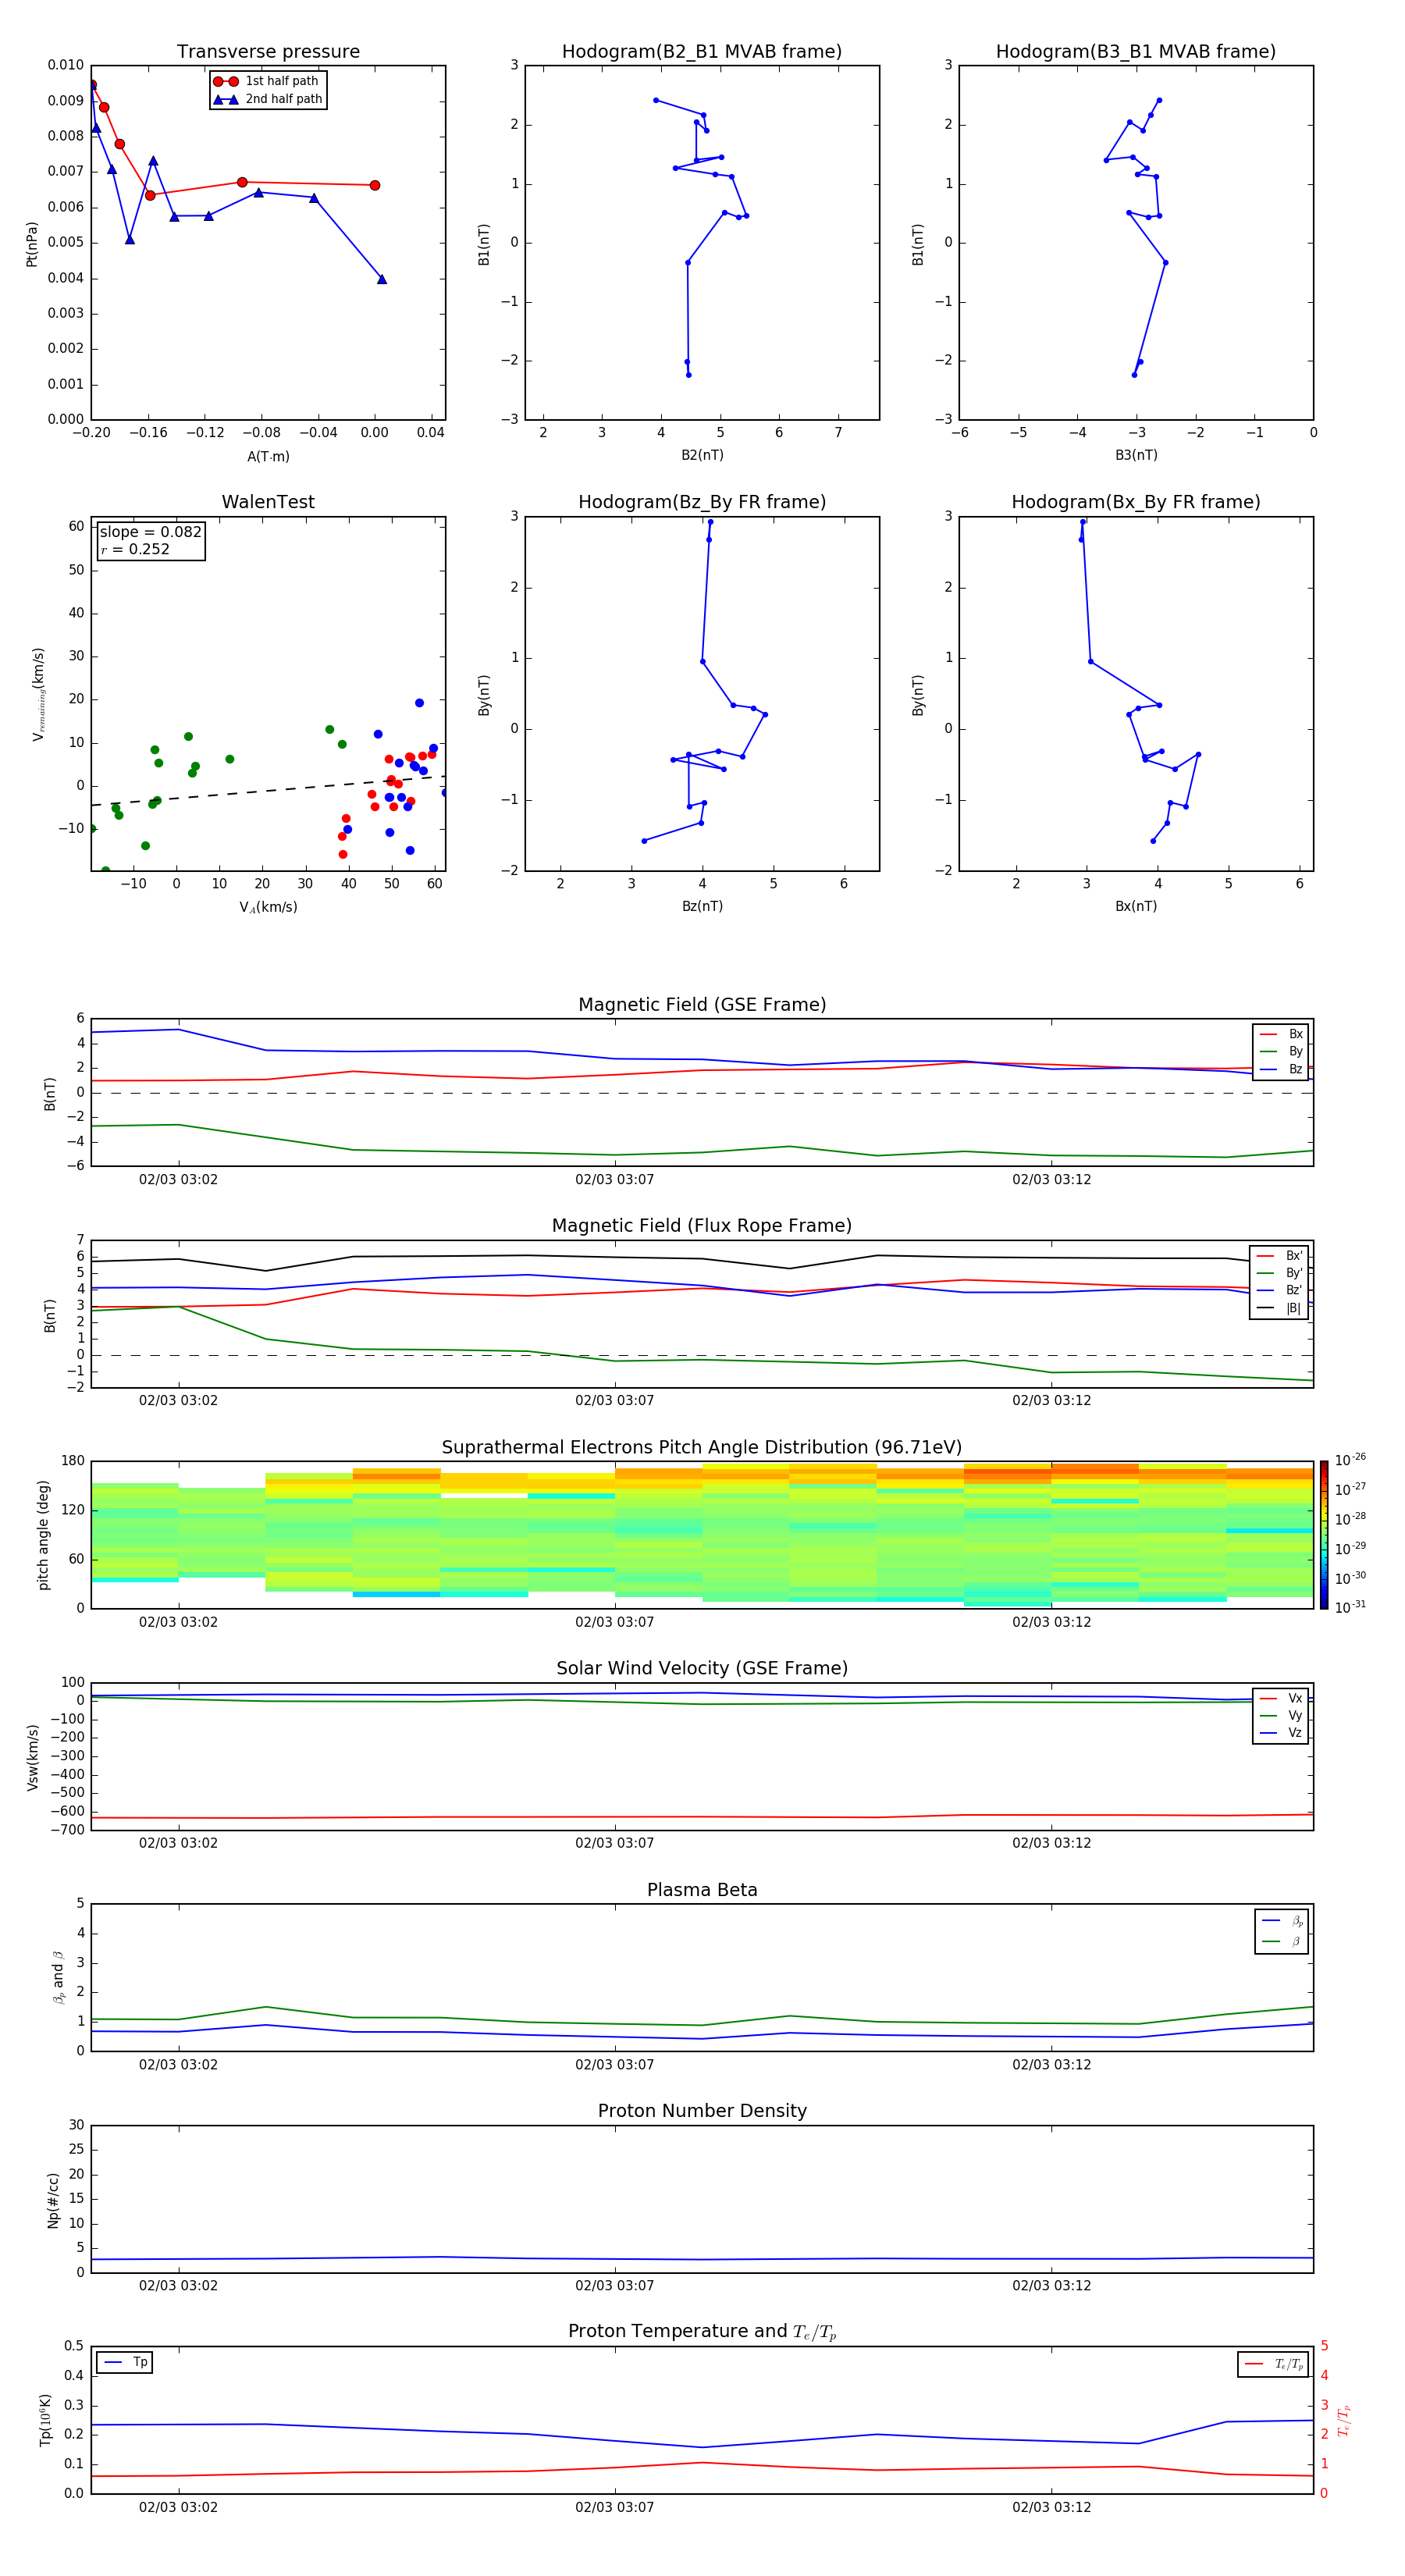1405x2576 pixels.
Task: Click the Tp legend in Proton Temperature plot
Action: click(x=125, y=2362)
